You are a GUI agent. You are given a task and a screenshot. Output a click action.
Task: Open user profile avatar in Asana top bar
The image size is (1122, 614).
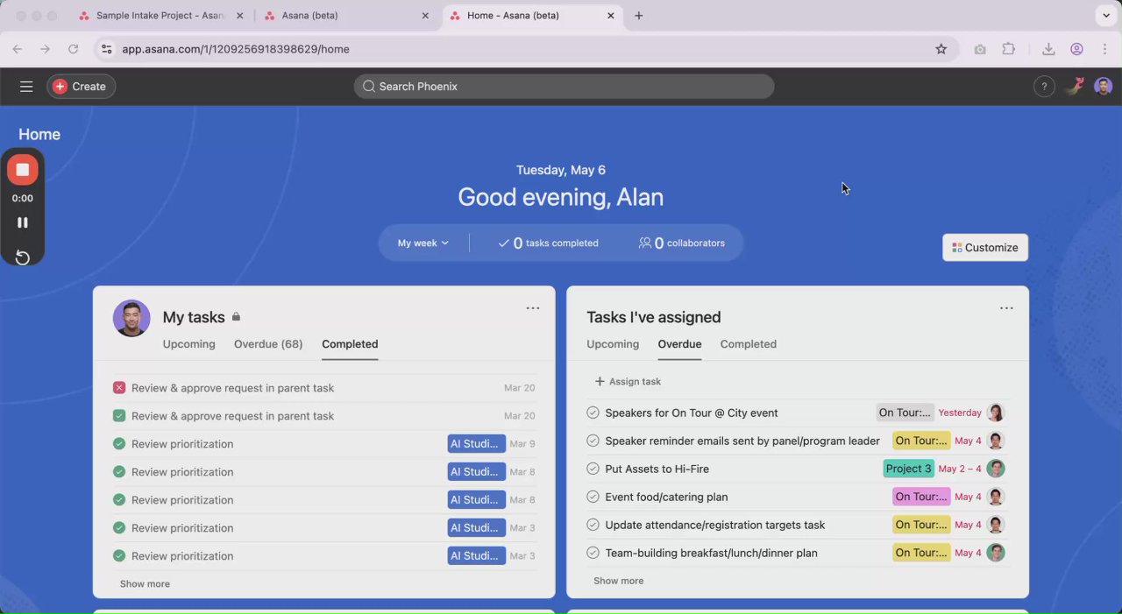pos(1104,86)
